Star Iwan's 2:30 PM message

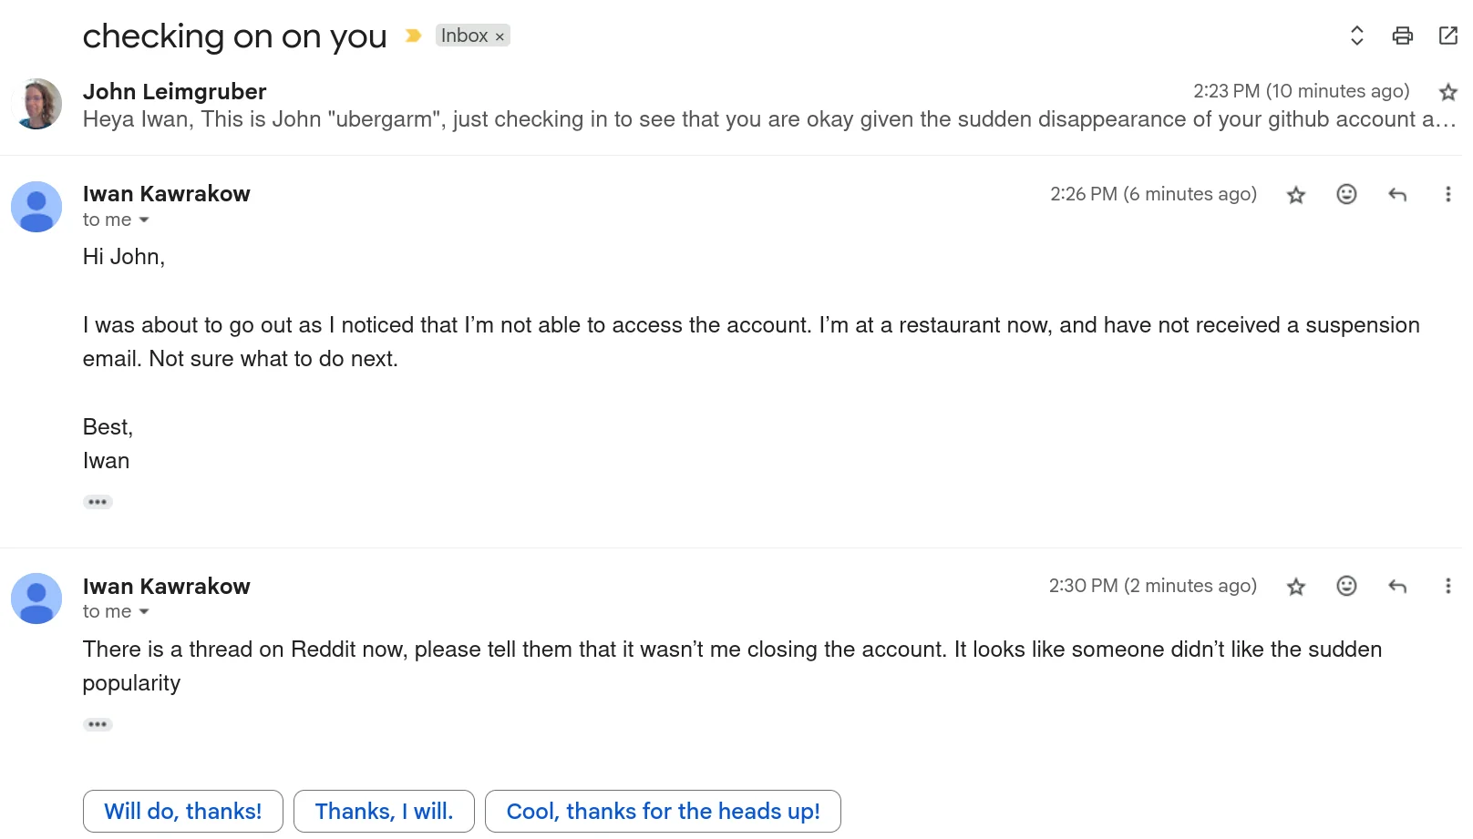(x=1295, y=587)
